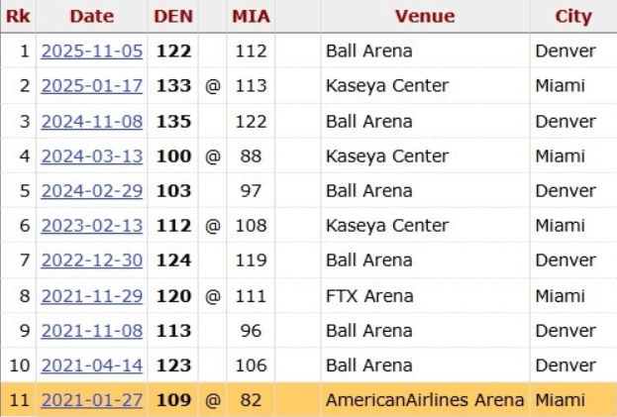Click the AmericanAirlines Arena venue cell

coord(425,400)
